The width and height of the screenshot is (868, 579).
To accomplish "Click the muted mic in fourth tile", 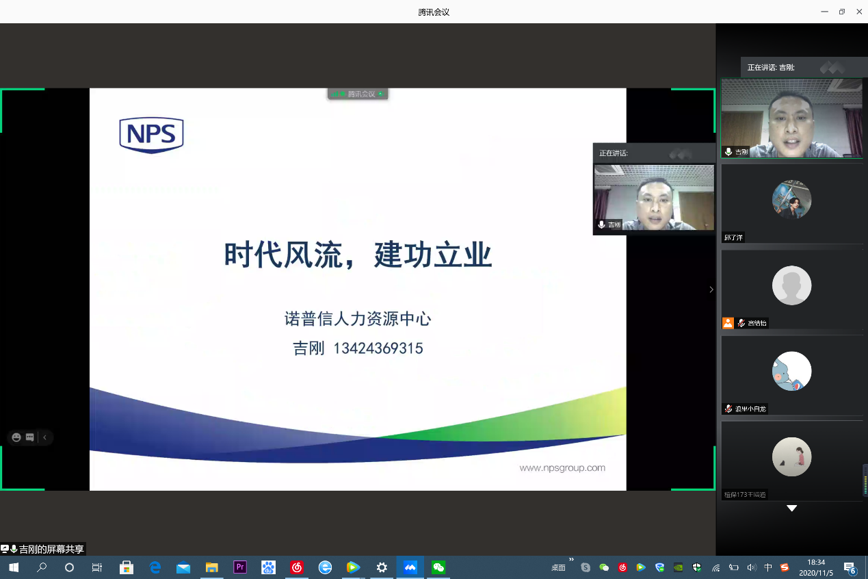I will [x=728, y=409].
